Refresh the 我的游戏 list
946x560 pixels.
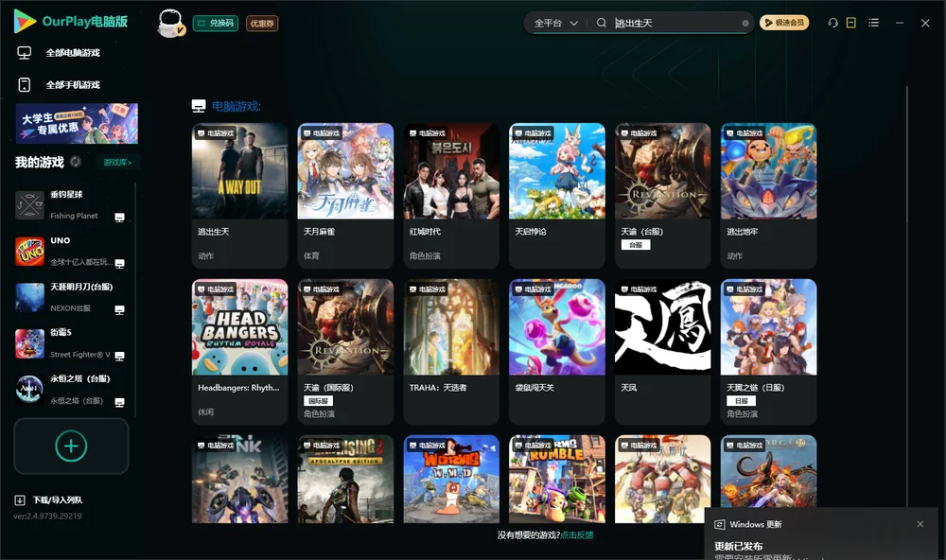[x=76, y=162]
